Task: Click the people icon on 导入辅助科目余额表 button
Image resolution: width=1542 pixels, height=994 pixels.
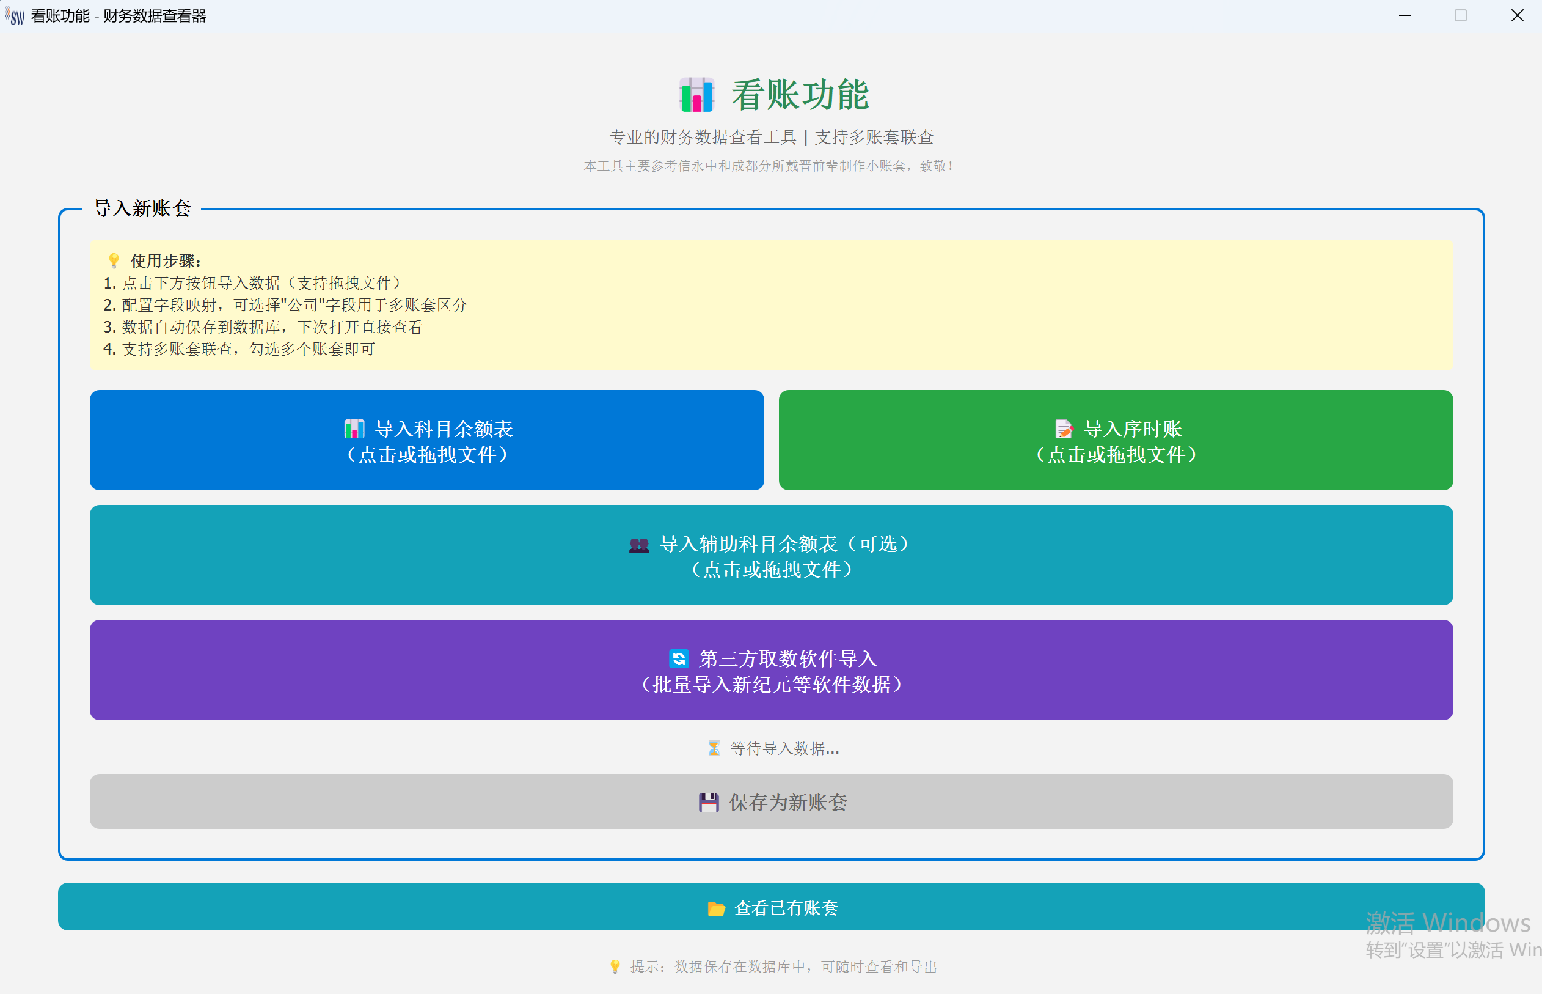Action: tap(638, 545)
